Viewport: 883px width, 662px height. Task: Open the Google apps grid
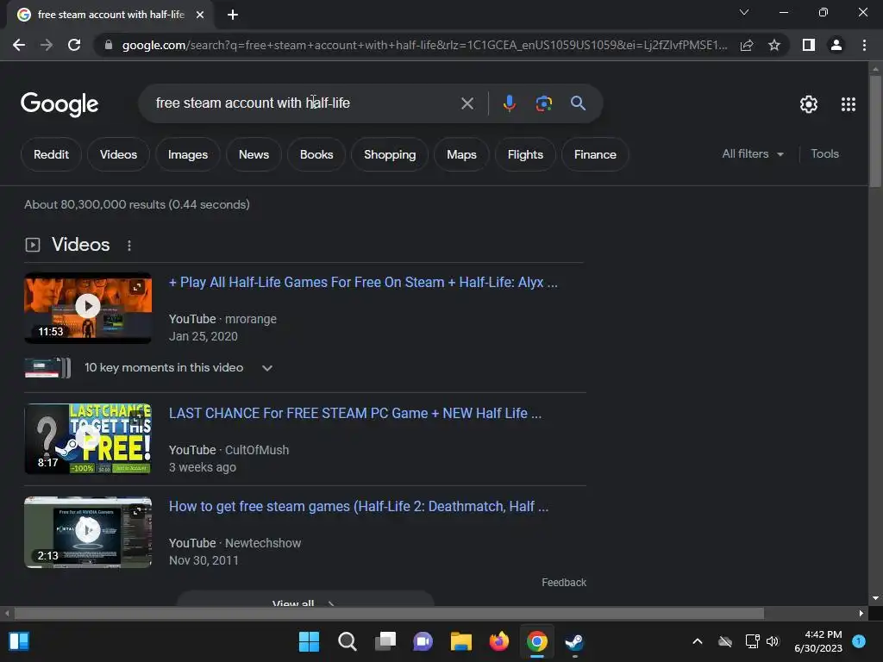pos(849,104)
